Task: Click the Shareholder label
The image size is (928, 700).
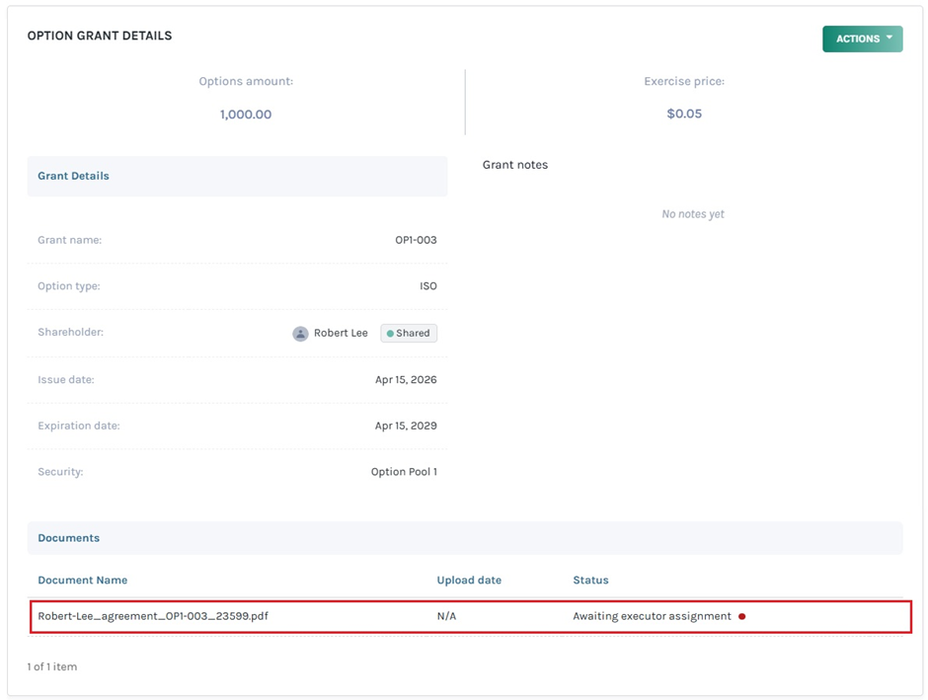Action: [x=70, y=332]
